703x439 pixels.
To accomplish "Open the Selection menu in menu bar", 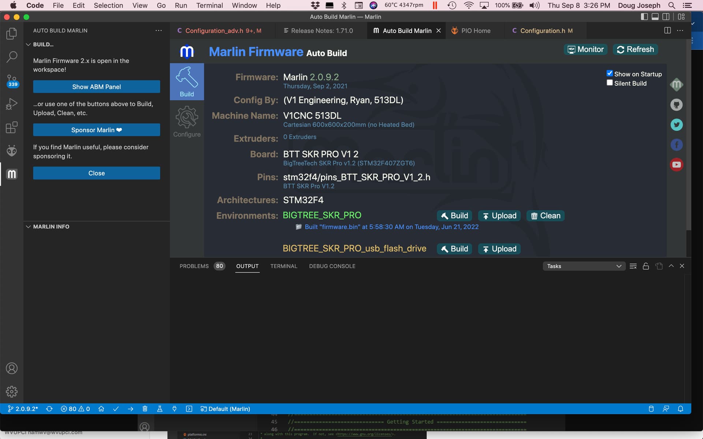I will [108, 5].
